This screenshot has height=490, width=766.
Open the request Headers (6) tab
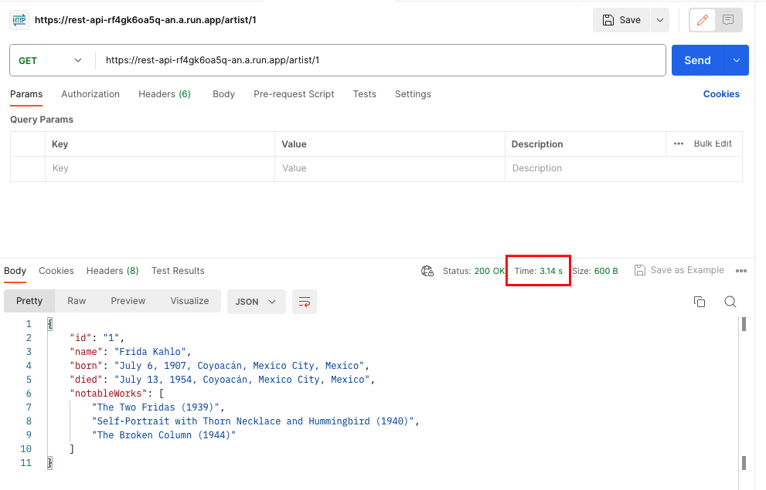point(165,94)
